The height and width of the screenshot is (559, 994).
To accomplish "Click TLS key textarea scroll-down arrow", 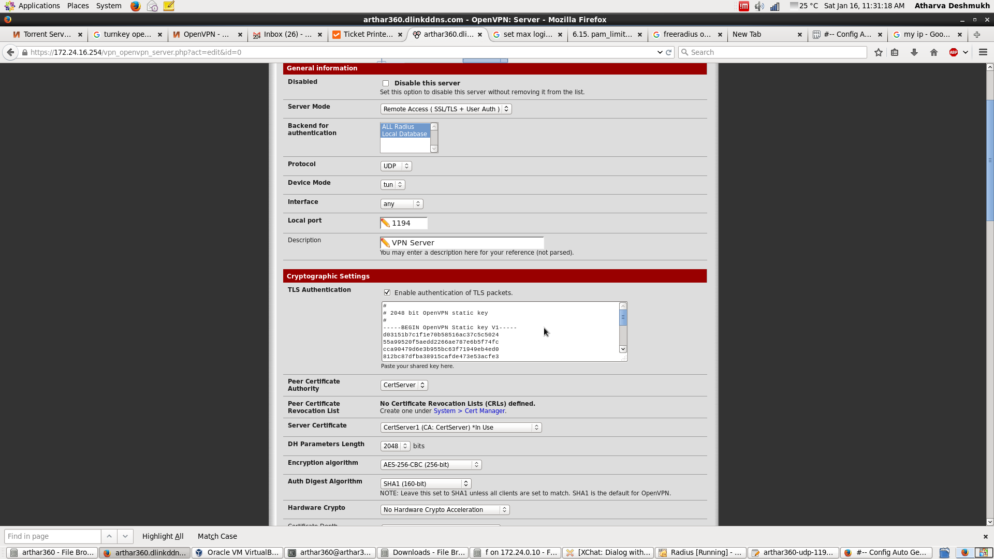I will (623, 349).
